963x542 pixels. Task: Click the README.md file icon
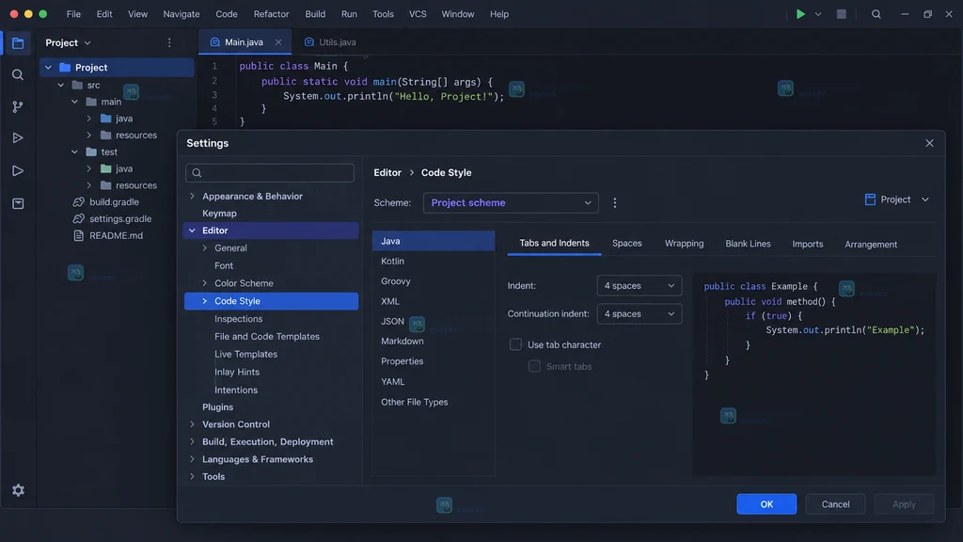79,235
